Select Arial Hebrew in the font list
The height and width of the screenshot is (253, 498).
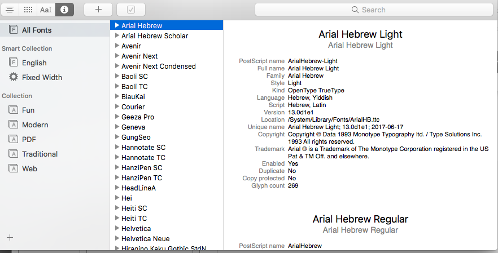[167, 25]
